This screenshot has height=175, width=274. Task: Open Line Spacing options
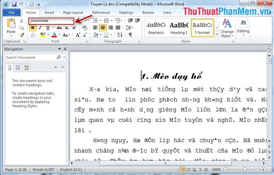pyautogui.click(x=129, y=27)
